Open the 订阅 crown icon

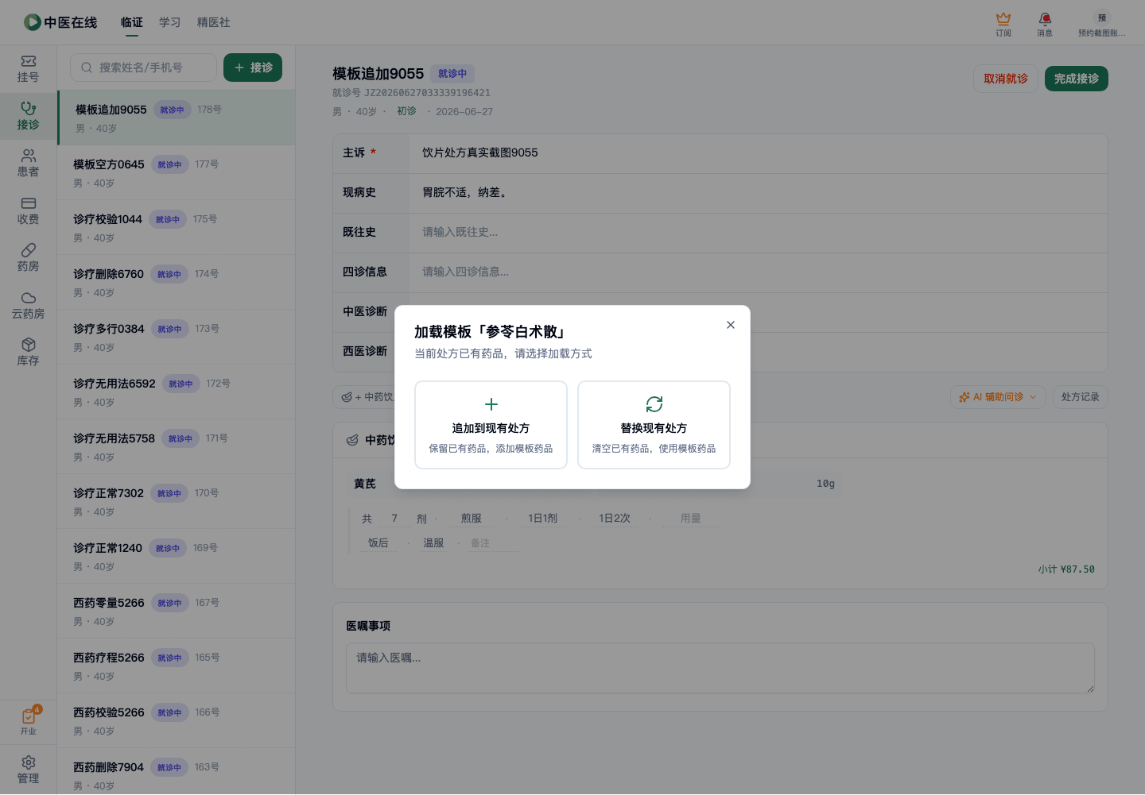1003,18
